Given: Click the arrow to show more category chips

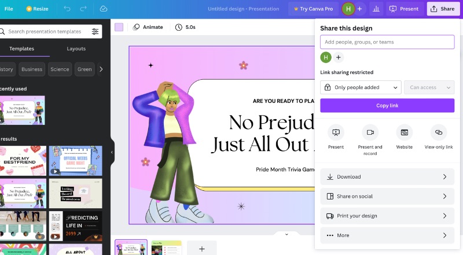Looking at the screenshot, I should (x=101, y=69).
